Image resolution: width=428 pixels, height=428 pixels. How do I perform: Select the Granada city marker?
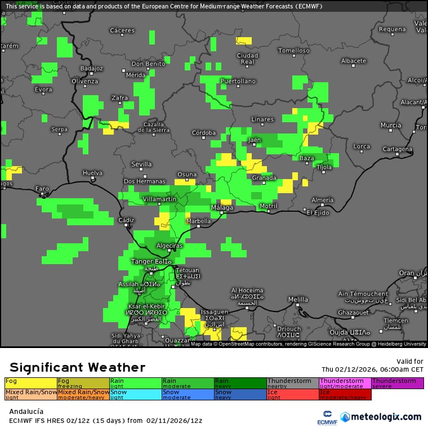(x=264, y=182)
